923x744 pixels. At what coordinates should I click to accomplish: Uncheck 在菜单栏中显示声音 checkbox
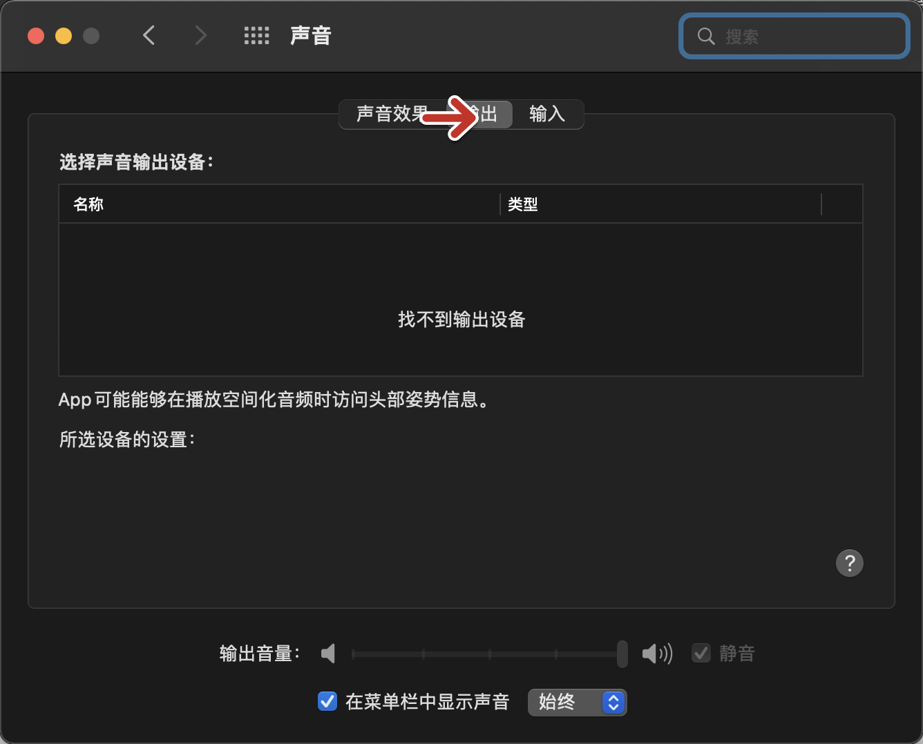(x=327, y=702)
